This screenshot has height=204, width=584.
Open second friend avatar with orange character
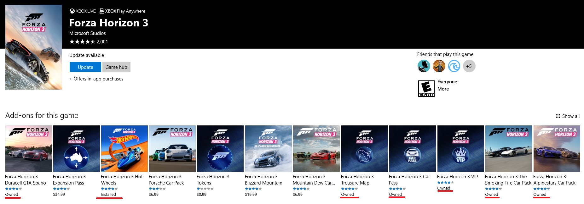point(439,66)
